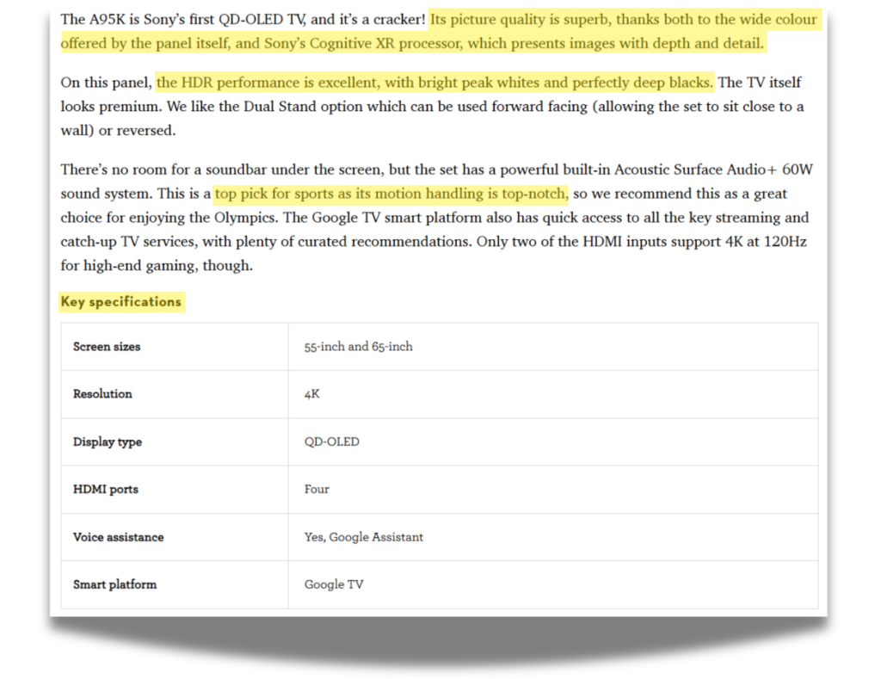Select the 'Screen sizes' table label
Screen dimensions: 881x679
[107, 347]
